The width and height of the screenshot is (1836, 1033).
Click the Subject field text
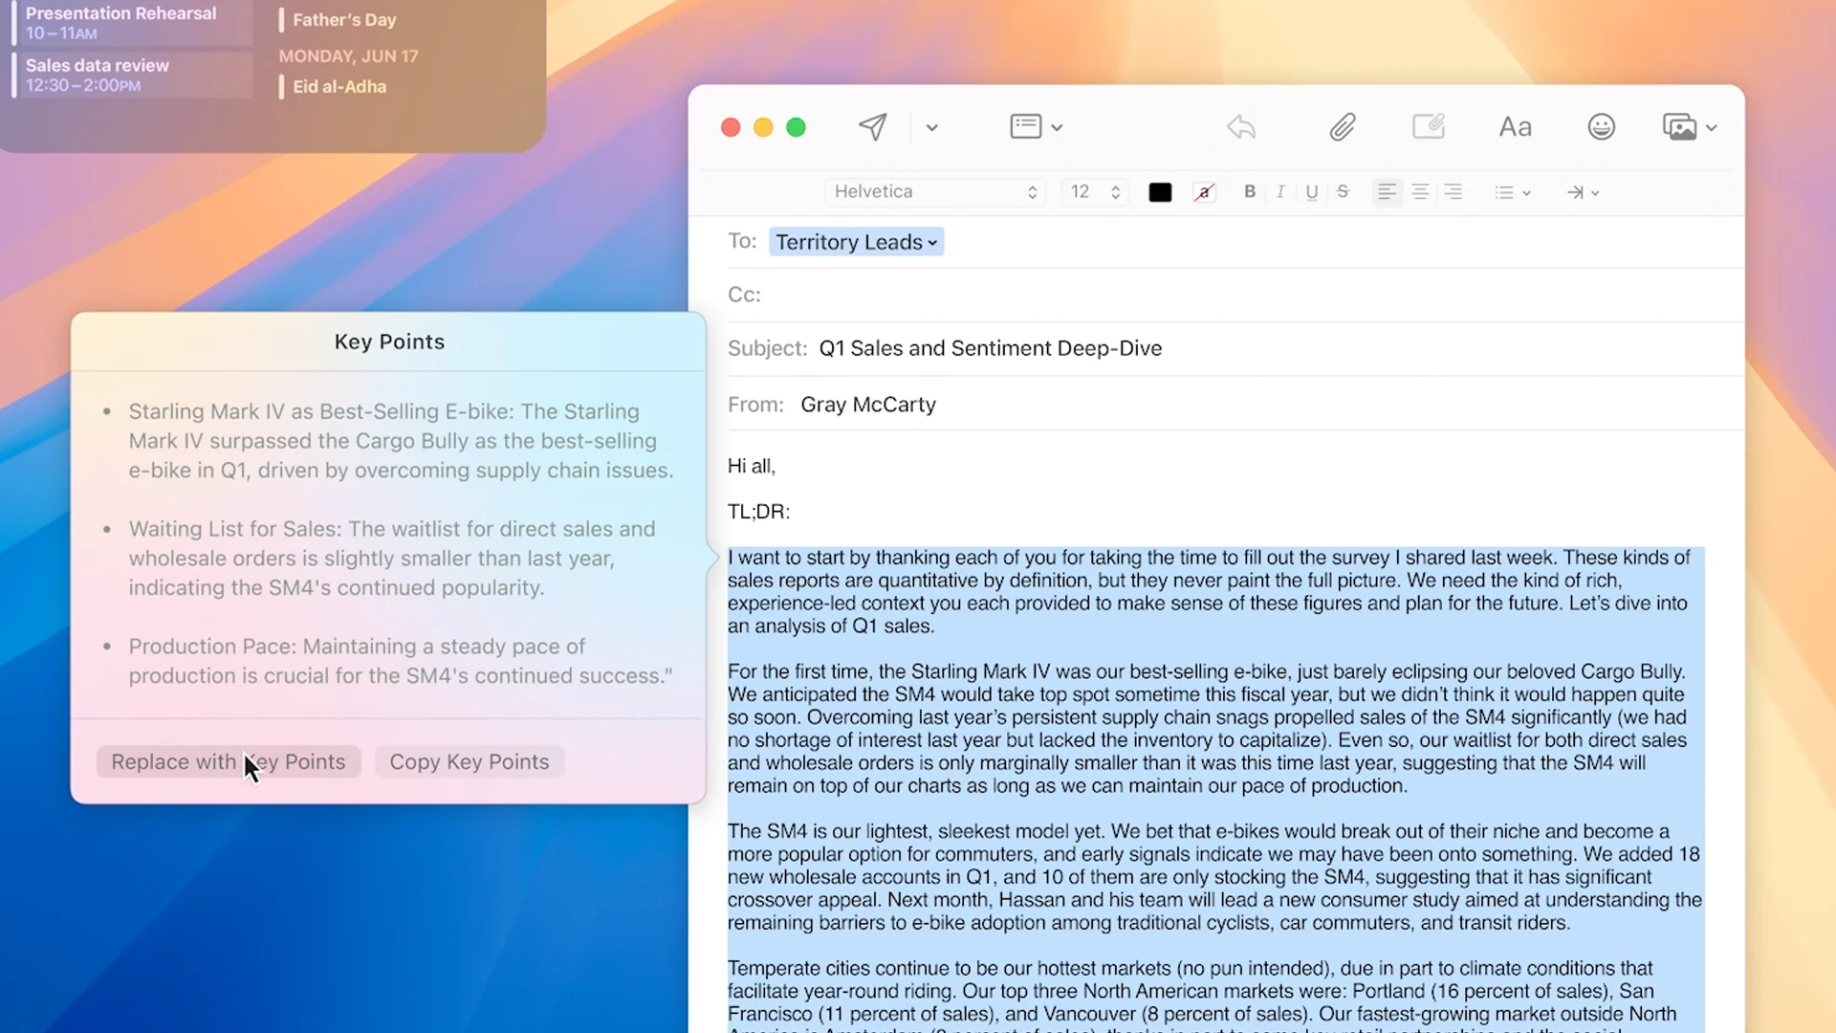991,348
